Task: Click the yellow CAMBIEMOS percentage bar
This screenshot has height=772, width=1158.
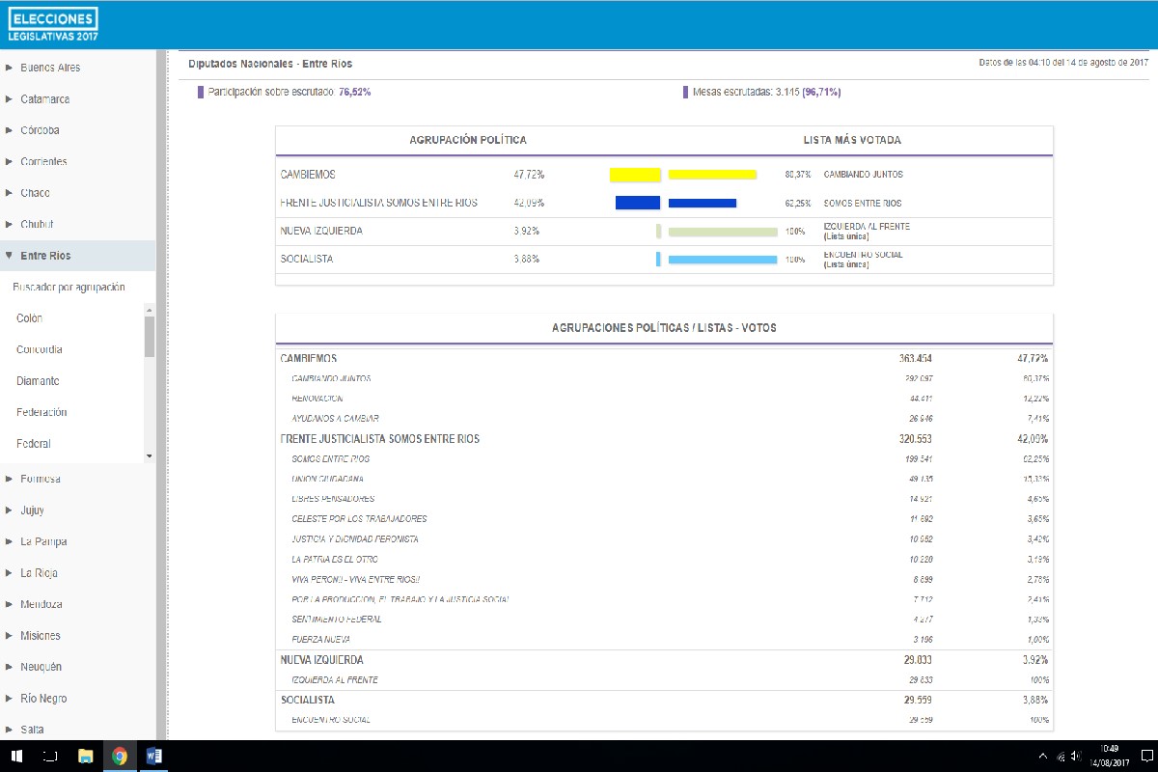Action: point(635,175)
